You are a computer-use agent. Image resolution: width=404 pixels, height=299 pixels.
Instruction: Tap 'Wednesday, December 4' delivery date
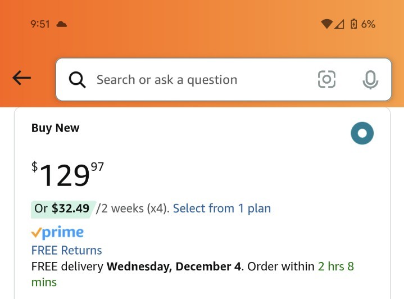point(174,266)
